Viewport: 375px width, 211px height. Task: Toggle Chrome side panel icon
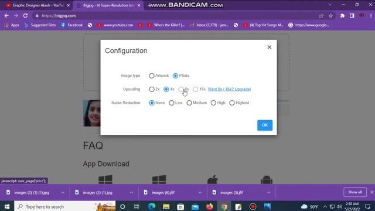352,16
